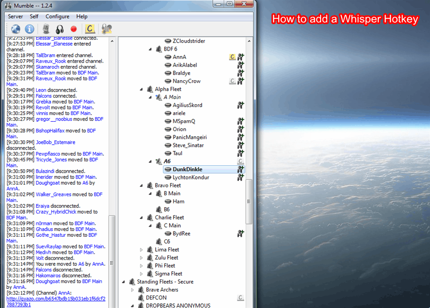Click the user lips icon beside ZCloudstrider
The width and height of the screenshot is (430, 308).
point(168,41)
